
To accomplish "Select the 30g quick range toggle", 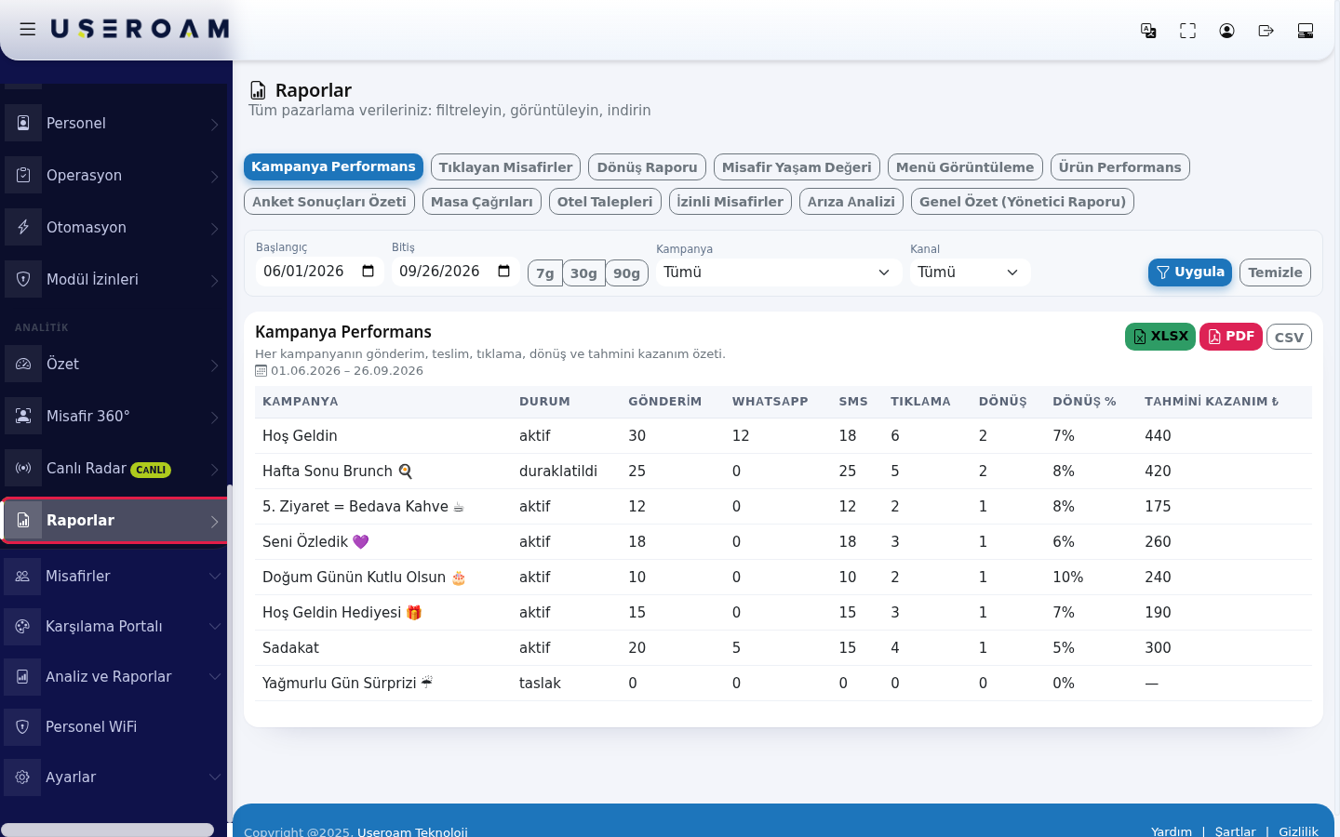I will [583, 273].
